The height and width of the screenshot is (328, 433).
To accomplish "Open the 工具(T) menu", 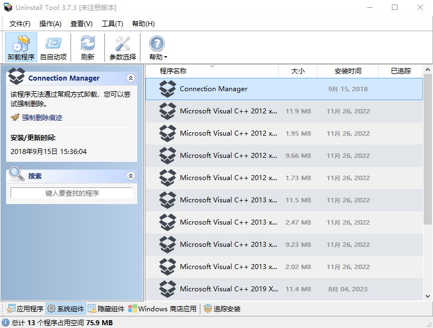I will tap(112, 24).
